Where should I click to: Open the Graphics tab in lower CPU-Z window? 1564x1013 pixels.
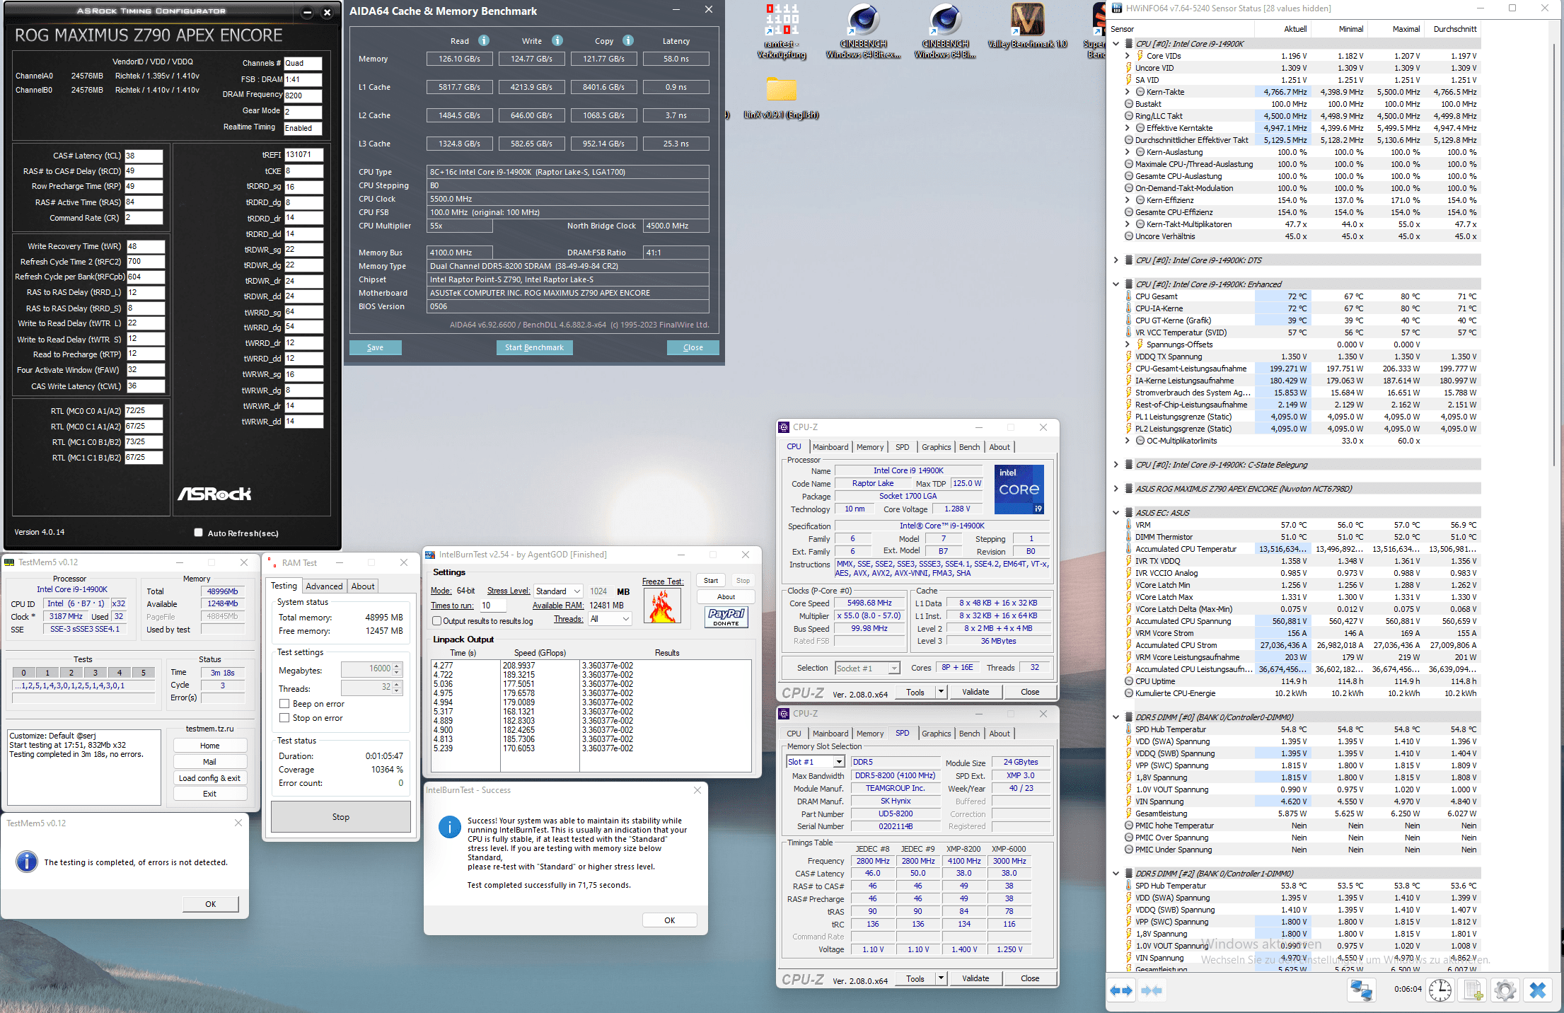pyautogui.click(x=936, y=734)
